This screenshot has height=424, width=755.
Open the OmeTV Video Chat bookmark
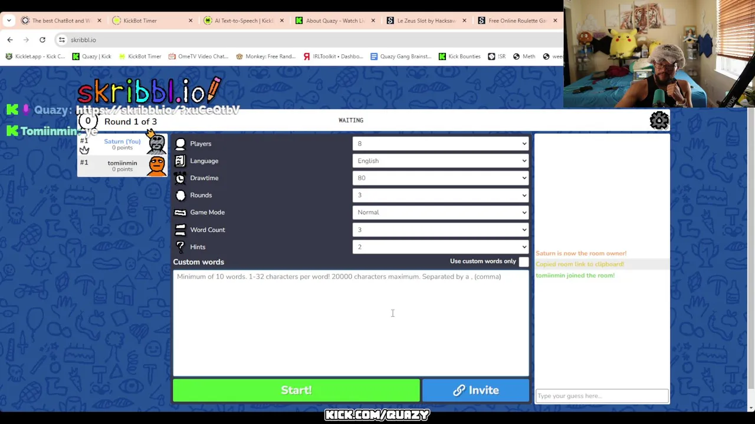point(198,57)
